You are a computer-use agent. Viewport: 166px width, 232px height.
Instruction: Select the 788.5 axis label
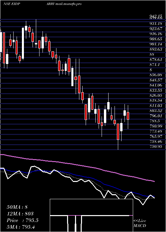[154, 121]
